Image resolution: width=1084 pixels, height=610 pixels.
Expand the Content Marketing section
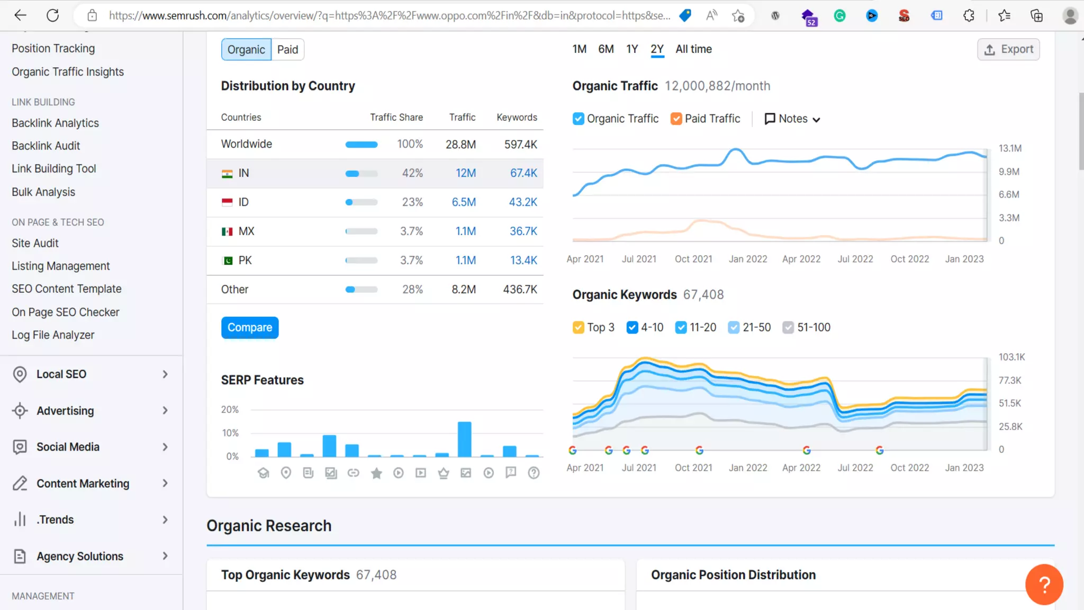point(91,483)
